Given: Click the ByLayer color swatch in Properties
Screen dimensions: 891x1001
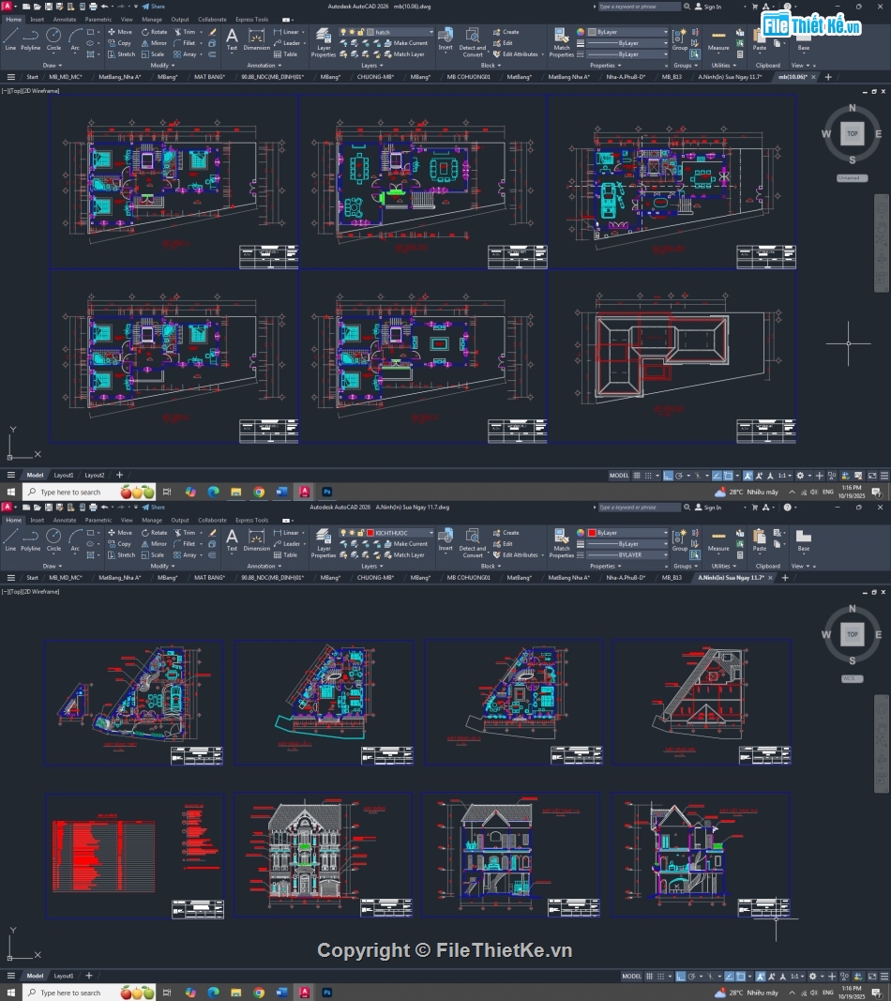Looking at the screenshot, I should [x=593, y=31].
